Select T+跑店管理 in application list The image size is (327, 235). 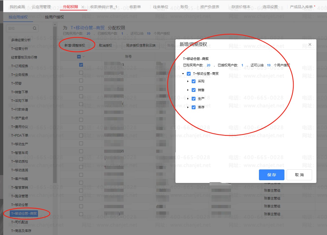coord(20,196)
